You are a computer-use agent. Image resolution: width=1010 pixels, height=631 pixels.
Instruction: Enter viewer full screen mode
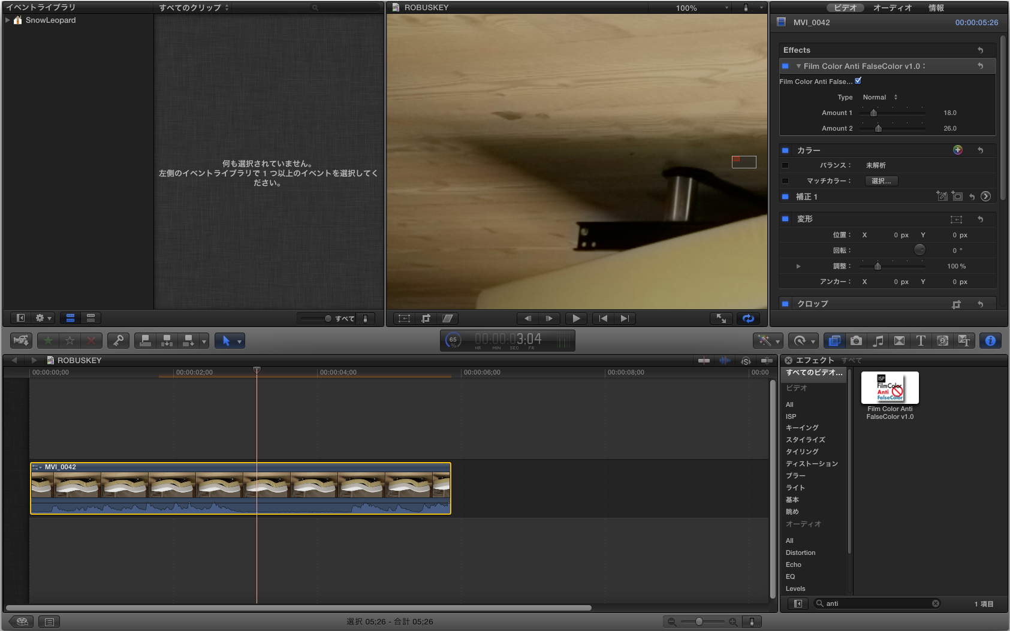(x=721, y=318)
